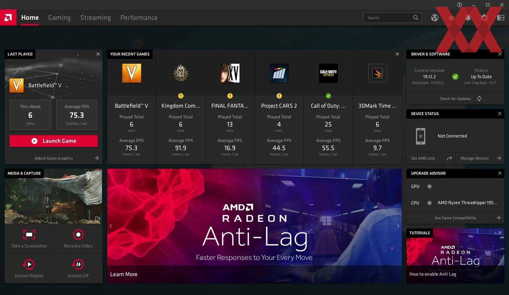Switch to the Home tab
The height and width of the screenshot is (295, 509).
point(30,18)
